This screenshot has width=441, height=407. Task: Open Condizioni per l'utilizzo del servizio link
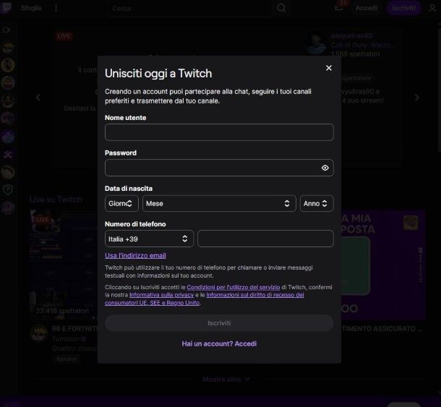(x=233, y=287)
